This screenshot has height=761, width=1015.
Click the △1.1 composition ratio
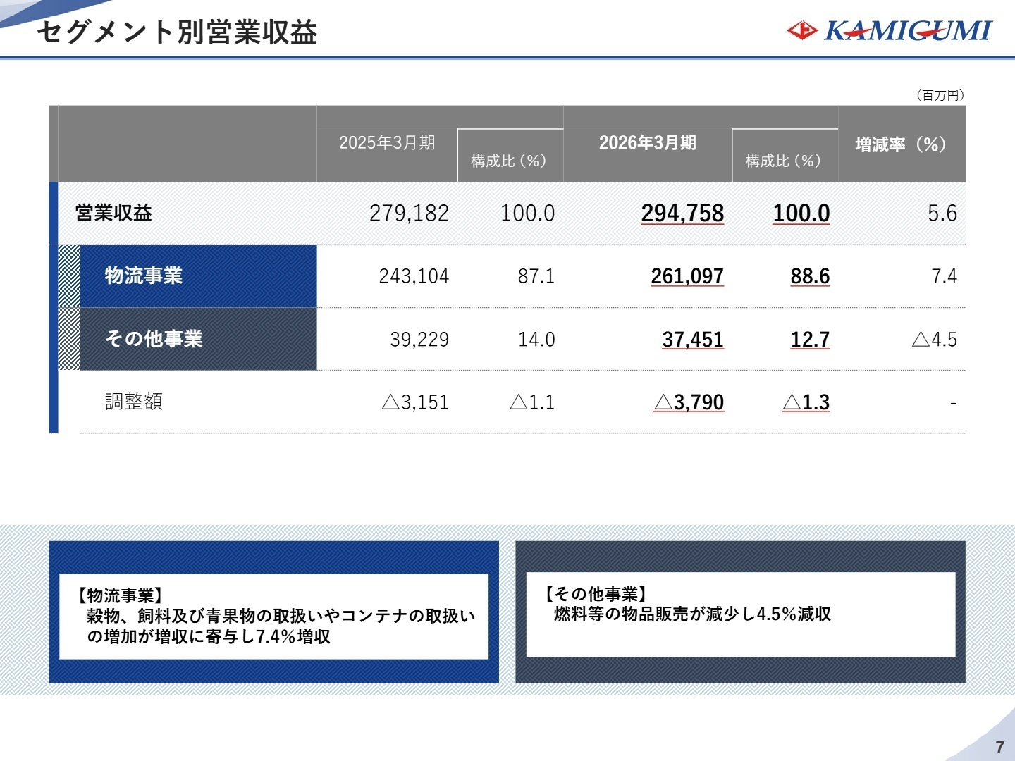coord(532,402)
